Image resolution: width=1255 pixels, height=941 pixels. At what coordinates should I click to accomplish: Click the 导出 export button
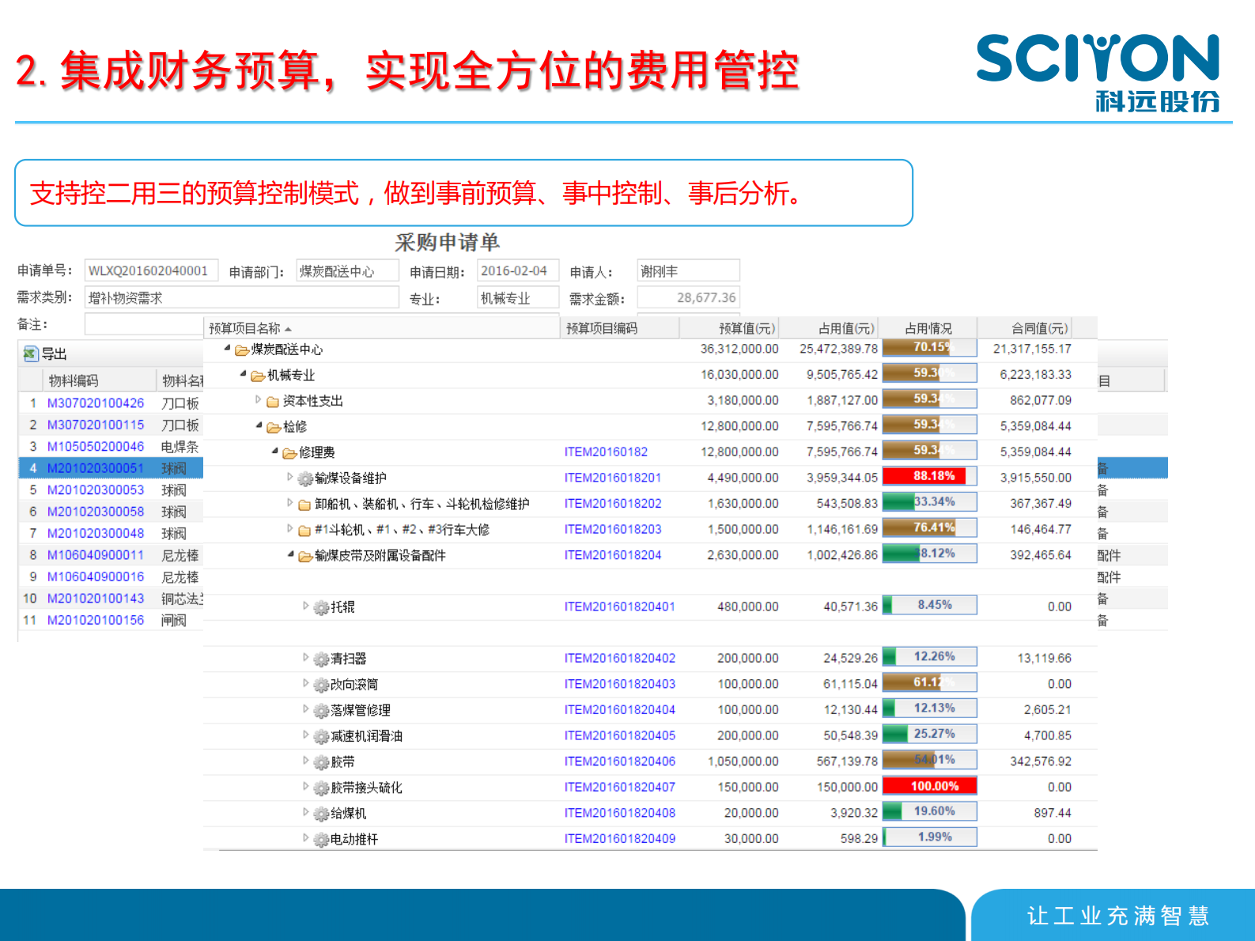(x=46, y=353)
